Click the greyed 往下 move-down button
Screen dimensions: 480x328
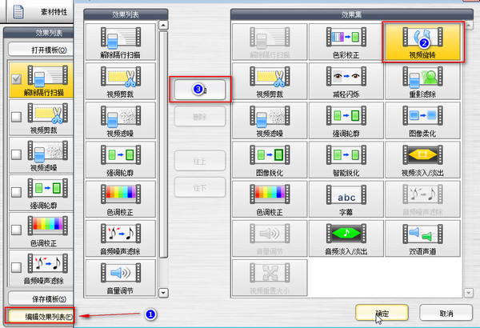(x=200, y=187)
